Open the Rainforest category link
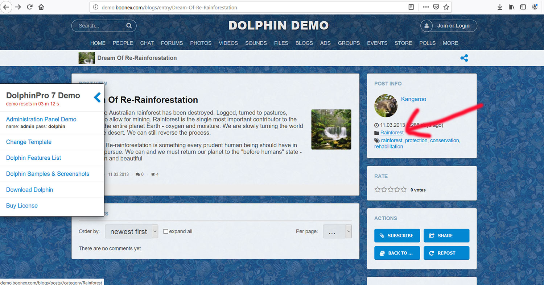The width and height of the screenshot is (544, 285). 392,133
